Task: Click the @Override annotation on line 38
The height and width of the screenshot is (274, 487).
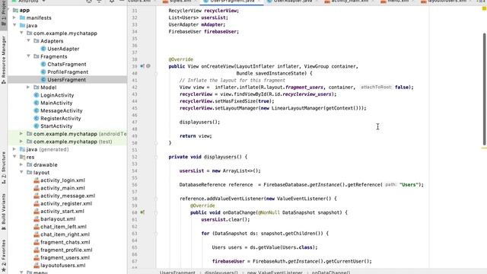Action: pyautogui.click(x=181, y=59)
